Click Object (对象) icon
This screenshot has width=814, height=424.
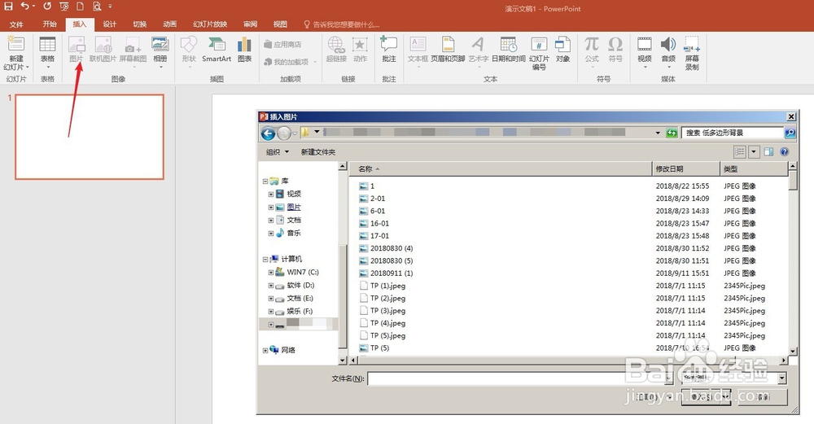(562, 50)
